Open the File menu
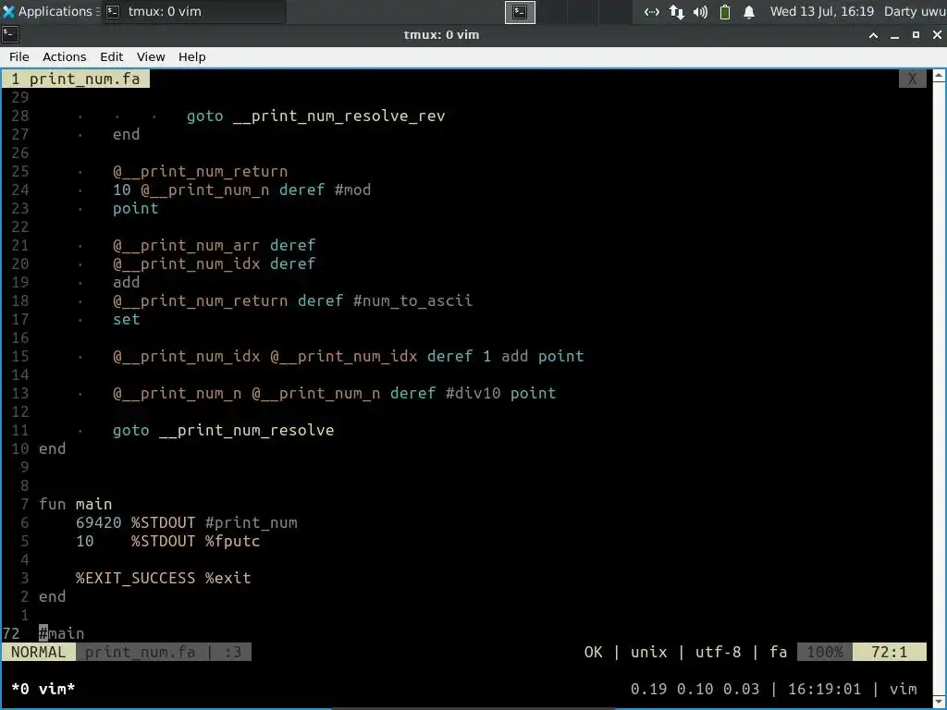Screen dimensions: 947x710 pyautogui.click(x=18, y=56)
